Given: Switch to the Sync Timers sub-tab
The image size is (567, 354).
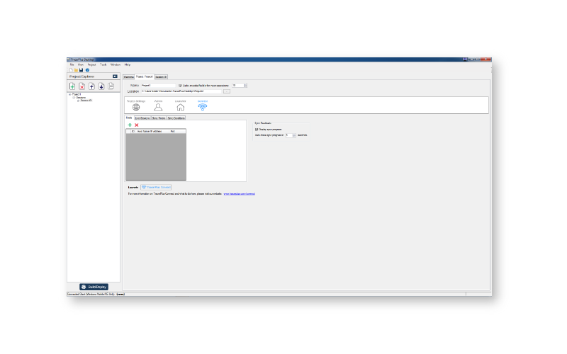Looking at the screenshot, I should pos(159,118).
